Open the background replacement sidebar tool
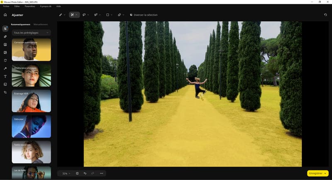Viewport: 332px width, 180px height. (x=5, y=52)
